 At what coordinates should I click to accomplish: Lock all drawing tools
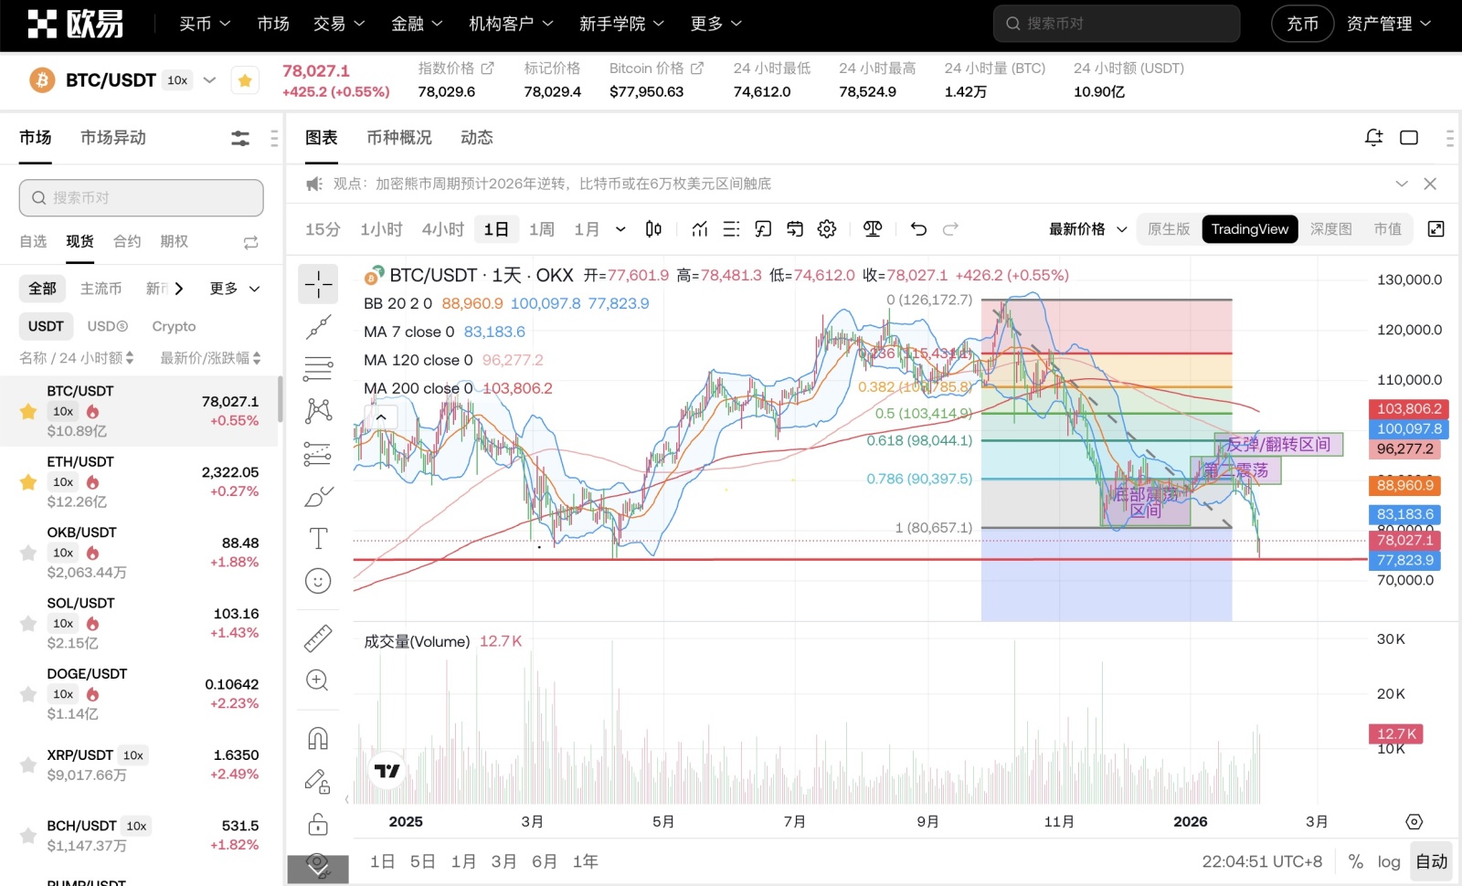[x=318, y=825]
